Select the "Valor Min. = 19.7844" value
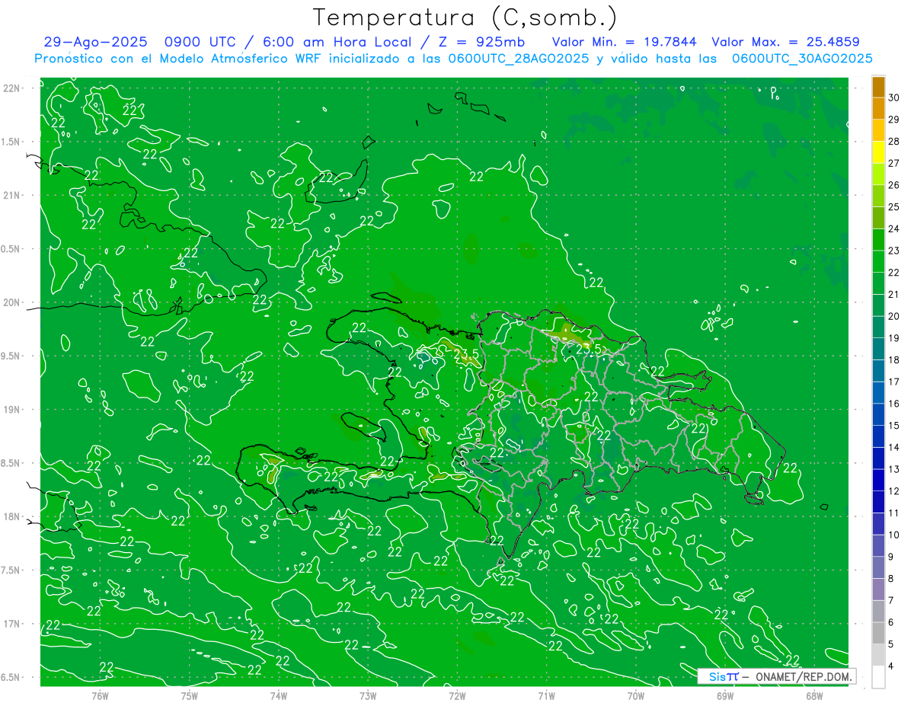 click(x=624, y=43)
